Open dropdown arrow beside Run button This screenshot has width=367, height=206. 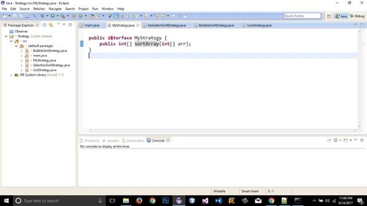pos(57,16)
